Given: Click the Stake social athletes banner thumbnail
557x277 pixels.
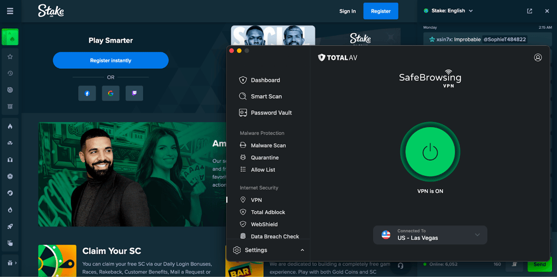Looking at the screenshot, I should click(273, 35).
